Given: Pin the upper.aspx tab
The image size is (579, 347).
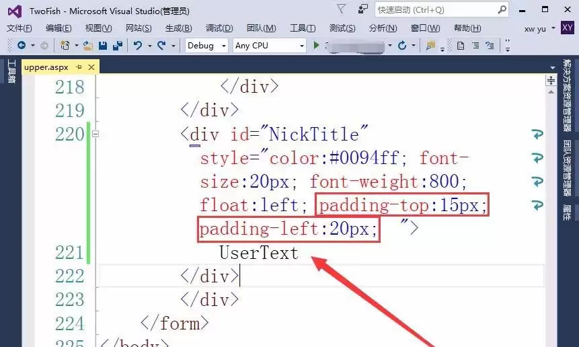Looking at the screenshot, I should [x=79, y=67].
